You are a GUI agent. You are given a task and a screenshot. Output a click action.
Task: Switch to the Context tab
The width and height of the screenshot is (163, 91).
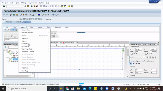pos(18,22)
